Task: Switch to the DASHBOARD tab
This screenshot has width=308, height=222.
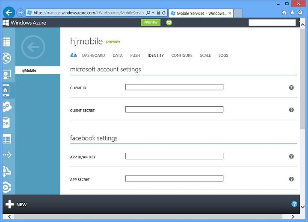Action: click(x=94, y=55)
